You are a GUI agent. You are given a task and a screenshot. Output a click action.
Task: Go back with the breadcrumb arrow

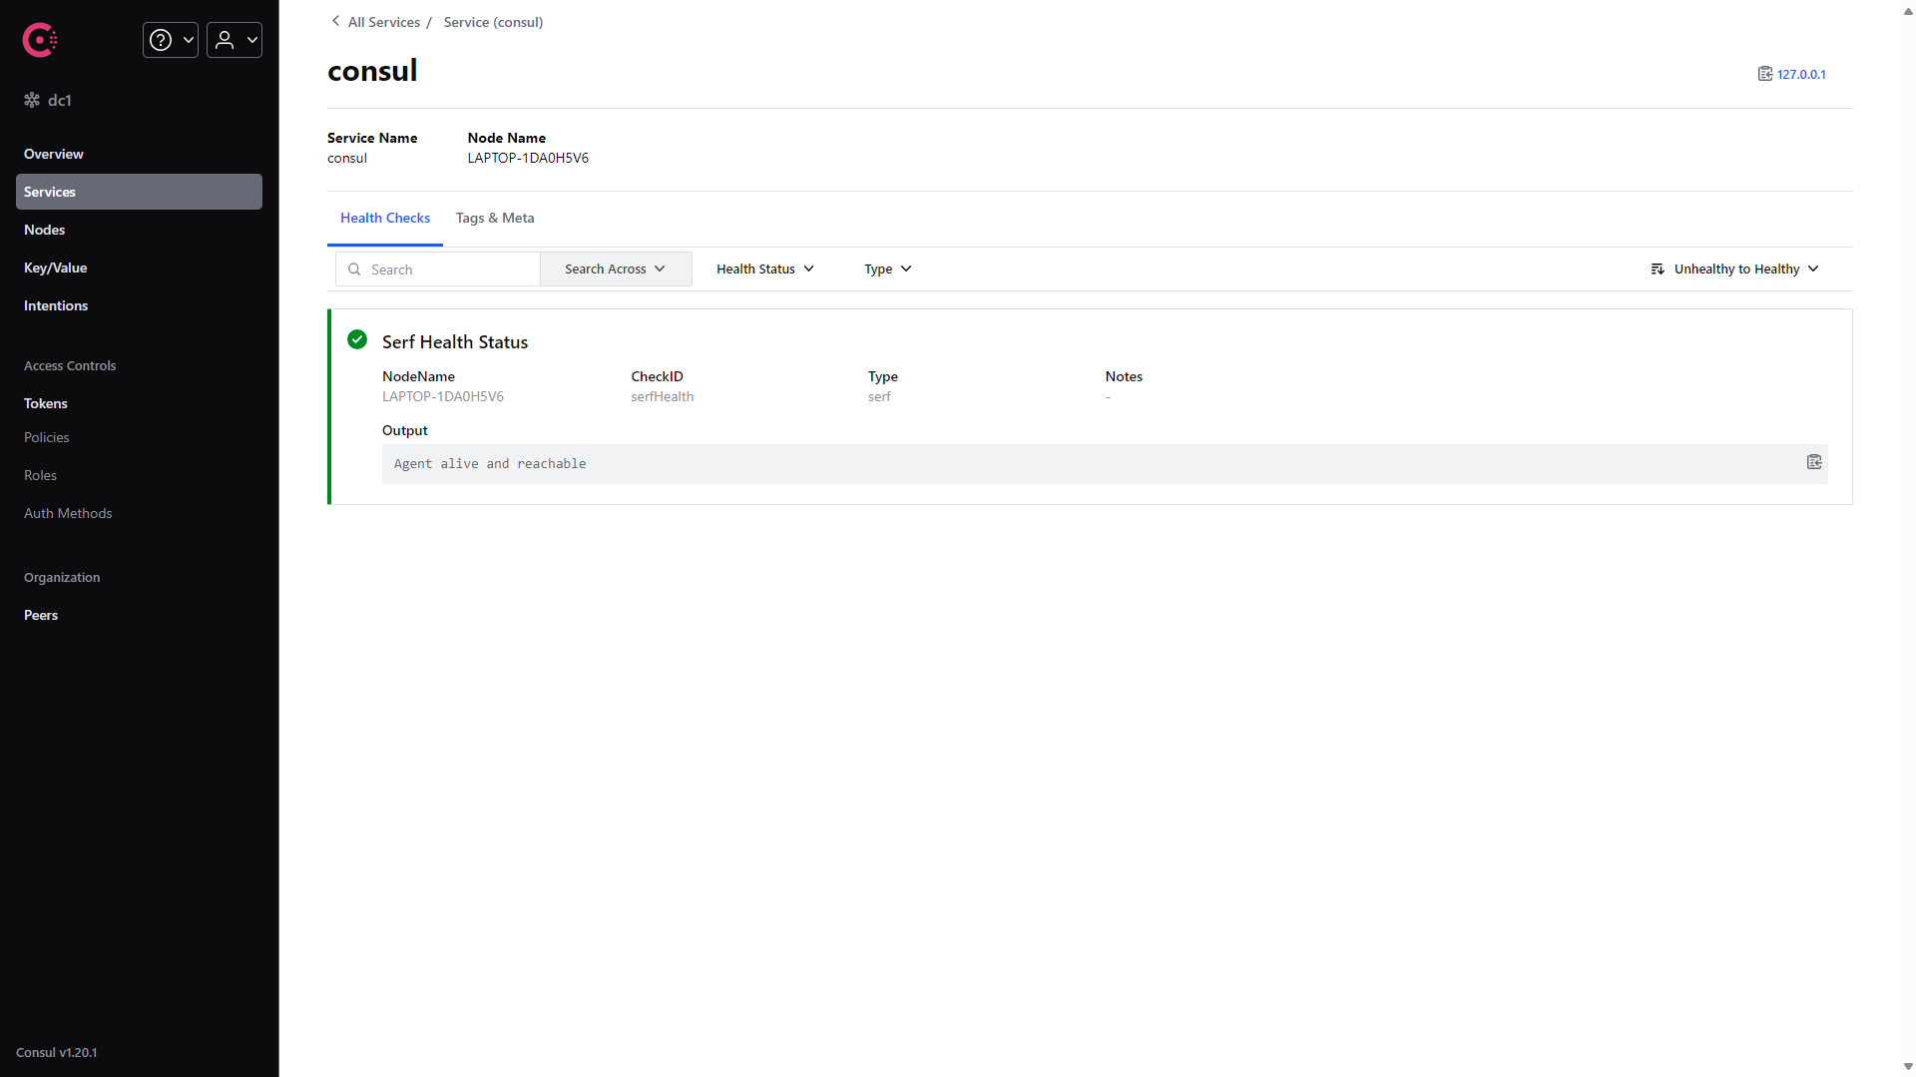tap(335, 21)
